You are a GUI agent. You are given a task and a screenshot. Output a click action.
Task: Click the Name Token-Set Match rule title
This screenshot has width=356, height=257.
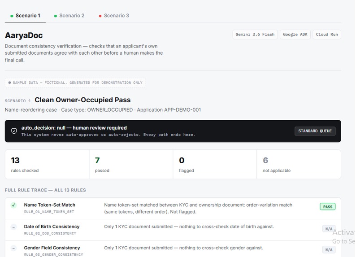click(x=49, y=205)
